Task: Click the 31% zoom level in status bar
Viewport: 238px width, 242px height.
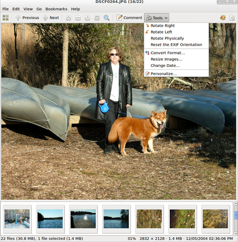Action: click(132, 238)
